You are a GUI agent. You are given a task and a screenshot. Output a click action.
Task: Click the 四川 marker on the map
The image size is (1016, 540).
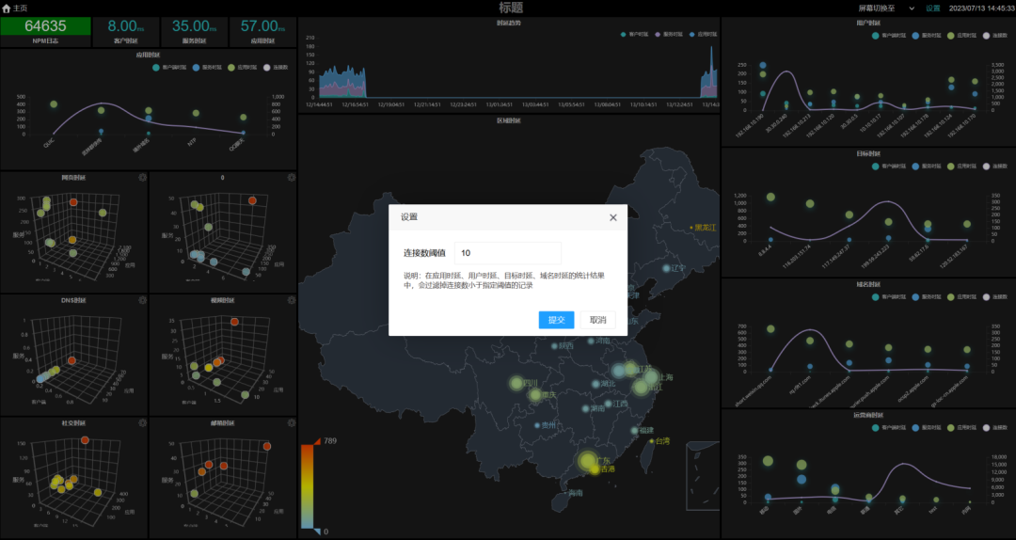(516, 383)
